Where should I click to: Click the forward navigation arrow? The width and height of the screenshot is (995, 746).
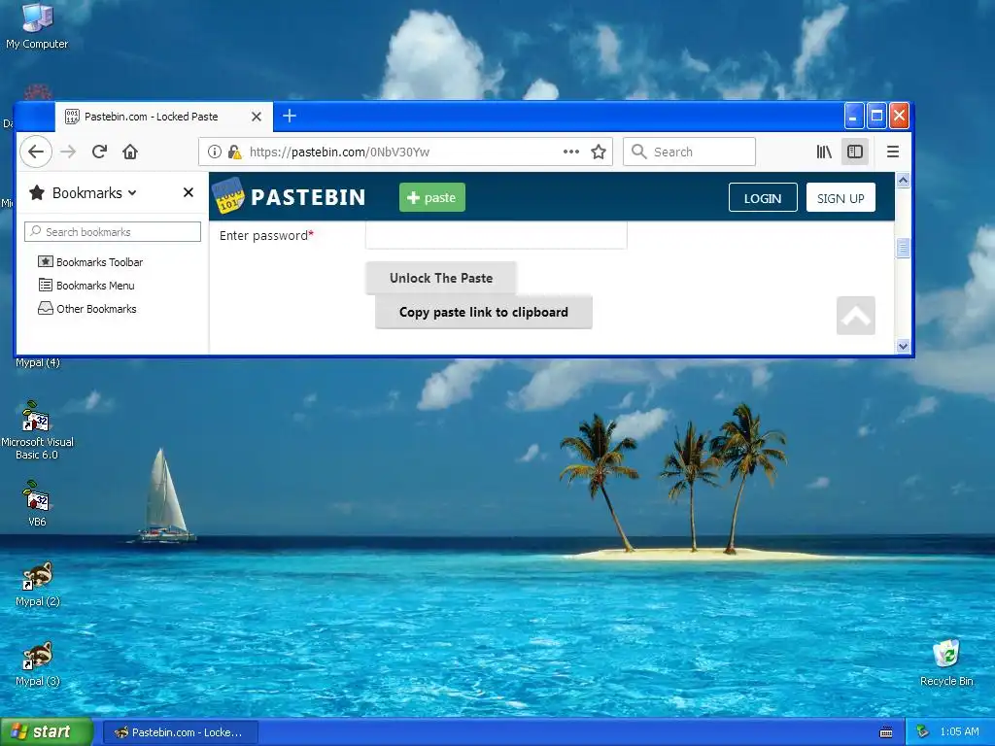(68, 152)
